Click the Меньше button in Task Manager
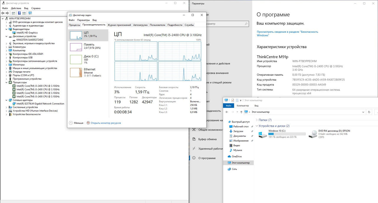This screenshot has height=203, width=378. 76,123
